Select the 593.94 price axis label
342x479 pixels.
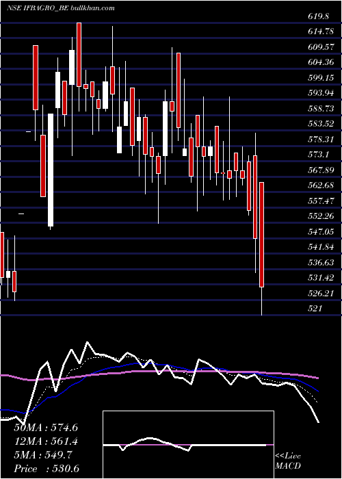[x=321, y=93]
